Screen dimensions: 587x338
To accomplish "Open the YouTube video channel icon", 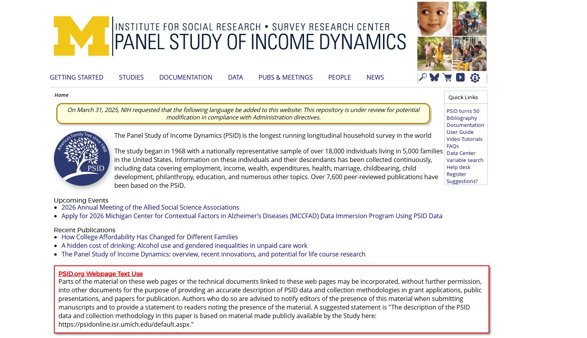I will [460, 77].
